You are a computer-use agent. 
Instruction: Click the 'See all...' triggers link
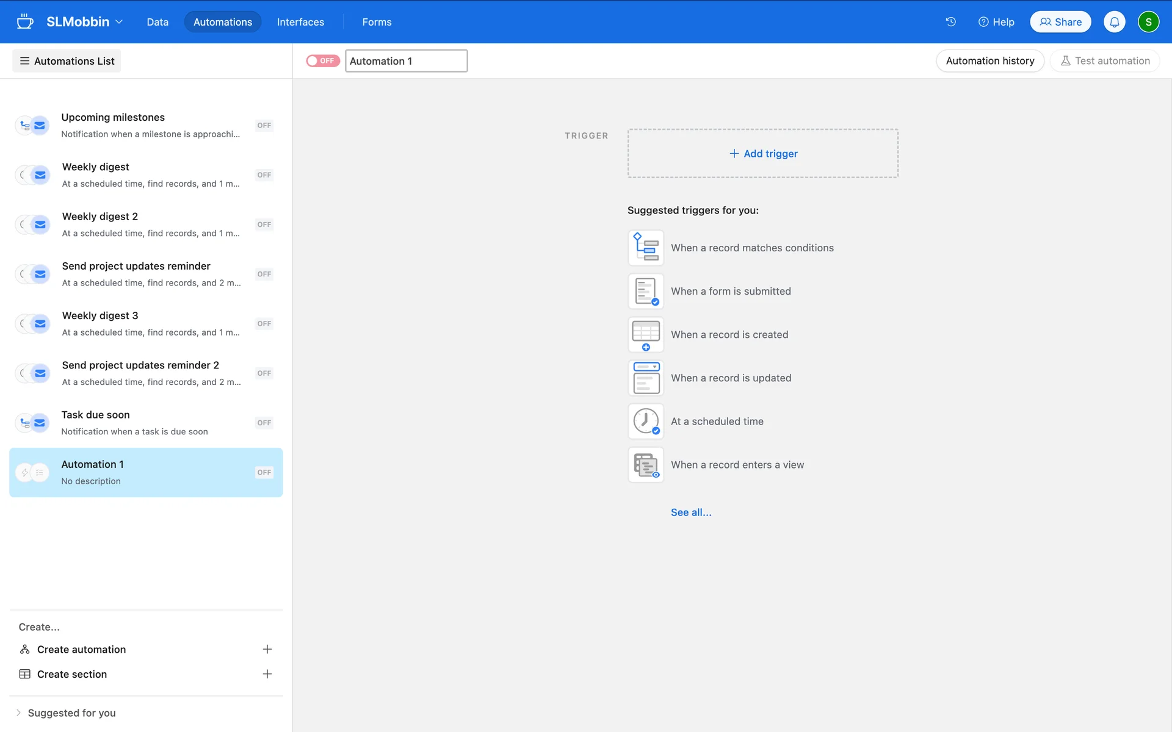click(691, 512)
